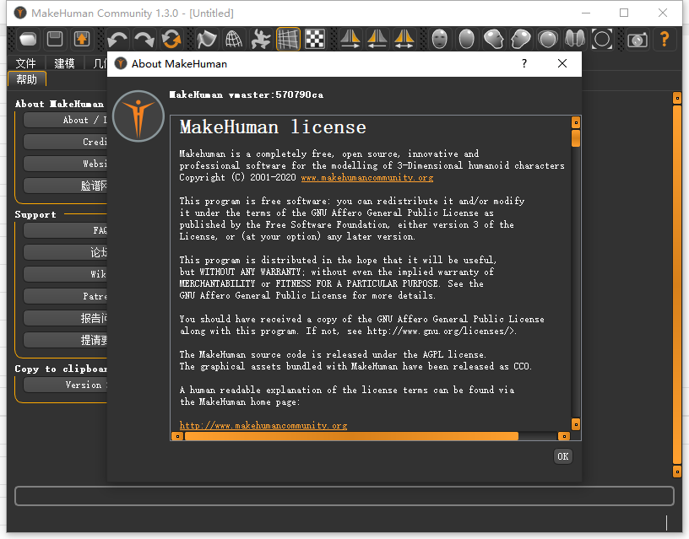Click the status input bar at bottom
This screenshot has height=539, width=689.
click(x=344, y=496)
